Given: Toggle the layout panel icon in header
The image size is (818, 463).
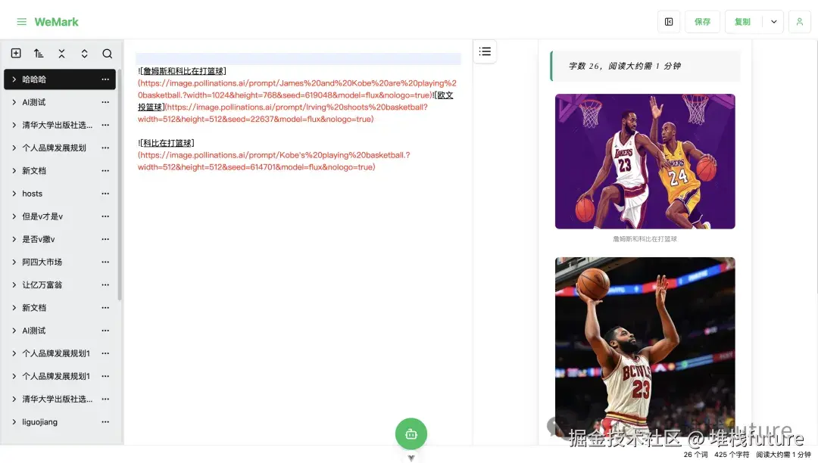Looking at the screenshot, I should tap(669, 22).
